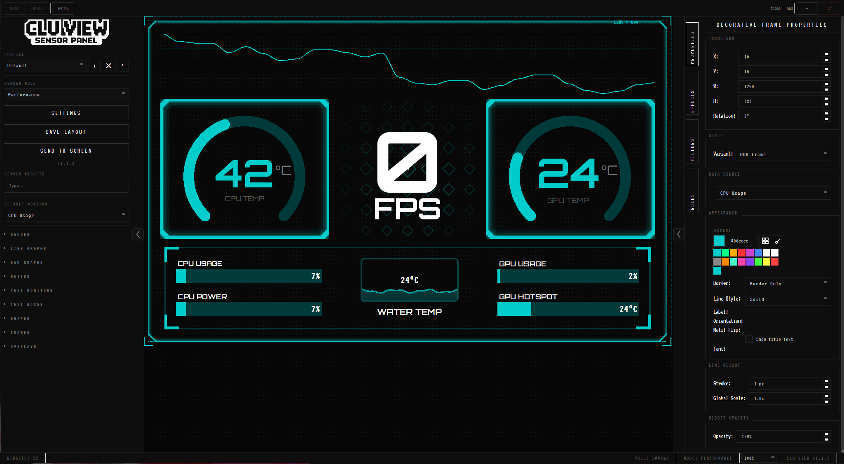Image resolution: width=844 pixels, height=464 pixels.
Task: Open the zoom 100% dropdown in status bar
Action: point(759,458)
